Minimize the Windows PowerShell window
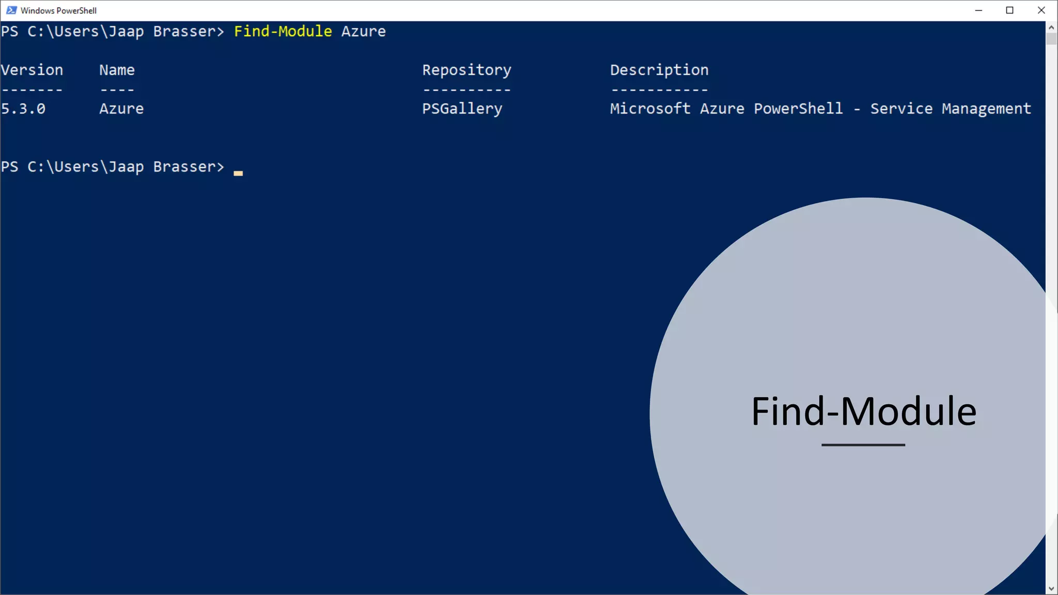1058x595 pixels. coord(978,10)
